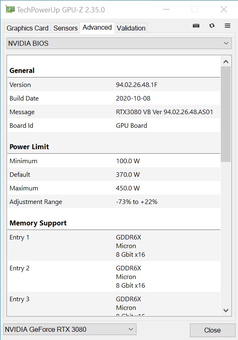Close the window with the title bar X

pos(224,9)
